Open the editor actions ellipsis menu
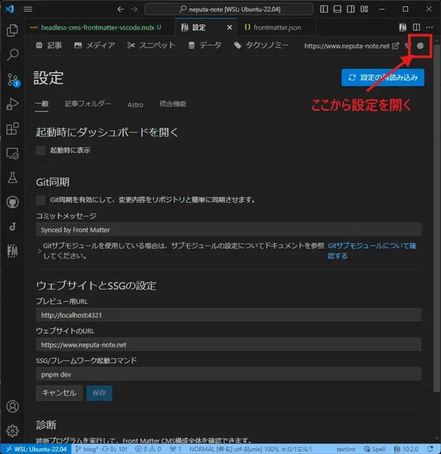441x454 pixels. click(429, 27)
